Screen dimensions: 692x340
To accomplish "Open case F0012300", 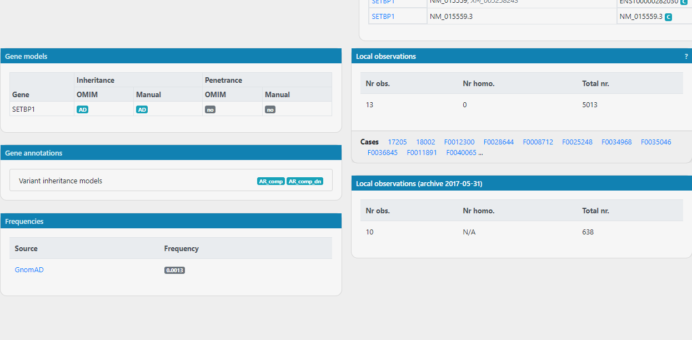I will [x=459, y=142].
